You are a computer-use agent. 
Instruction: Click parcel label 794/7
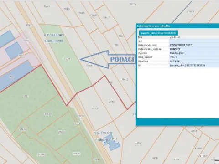pyautogui.click(x=106, y=18)
